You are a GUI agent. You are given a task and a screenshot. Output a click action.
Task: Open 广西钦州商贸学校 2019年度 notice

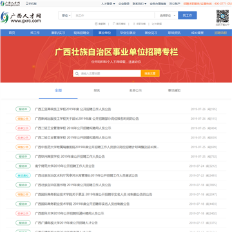click(70, 157)
